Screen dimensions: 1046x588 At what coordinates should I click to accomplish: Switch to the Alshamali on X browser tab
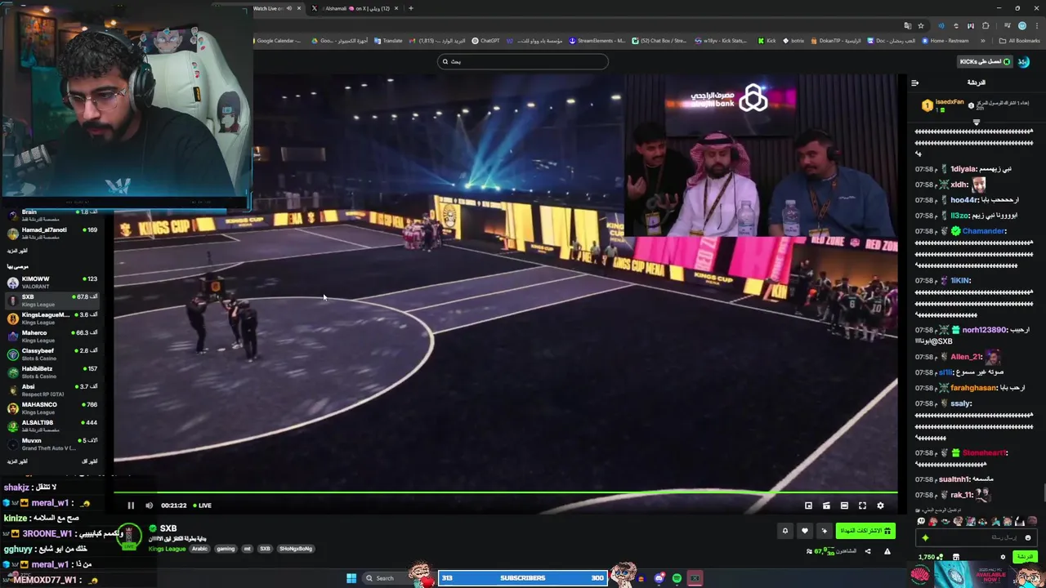[355, 8]
